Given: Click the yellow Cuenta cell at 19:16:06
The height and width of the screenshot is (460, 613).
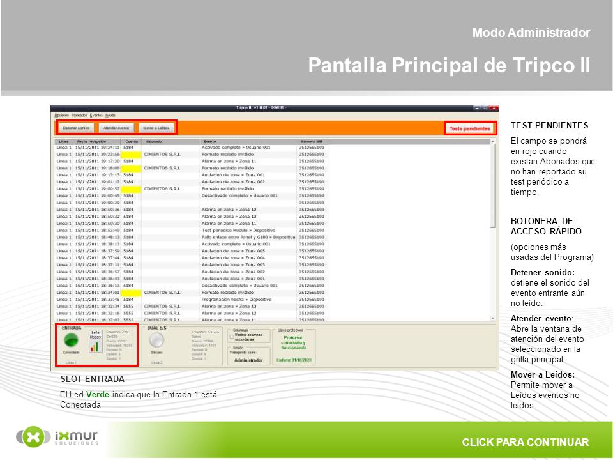Looking at the screenshot, I should 132,168.
